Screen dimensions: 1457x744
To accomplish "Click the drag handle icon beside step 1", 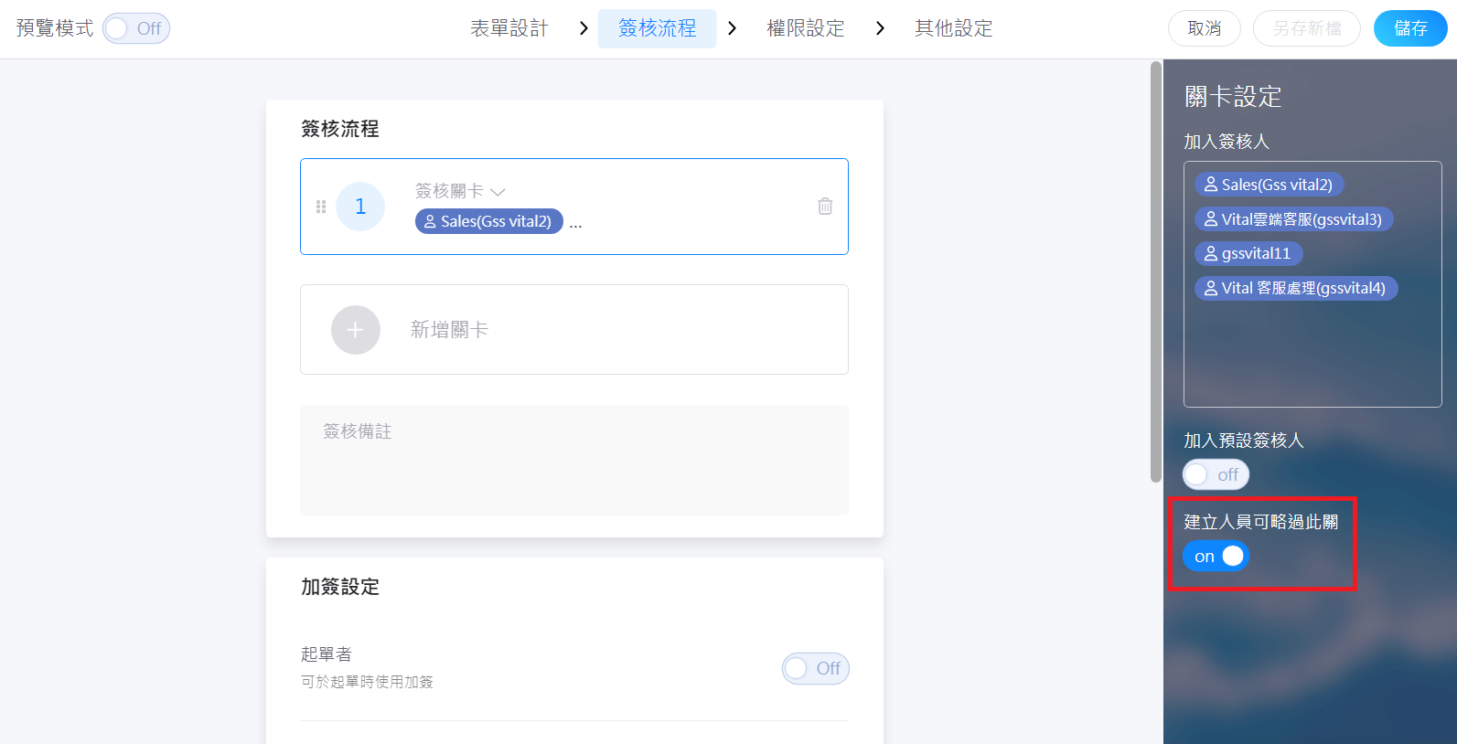I will [321, 207].
